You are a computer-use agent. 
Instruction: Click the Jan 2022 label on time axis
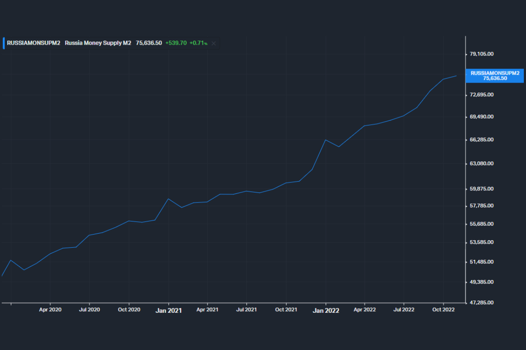click(326, 310)
